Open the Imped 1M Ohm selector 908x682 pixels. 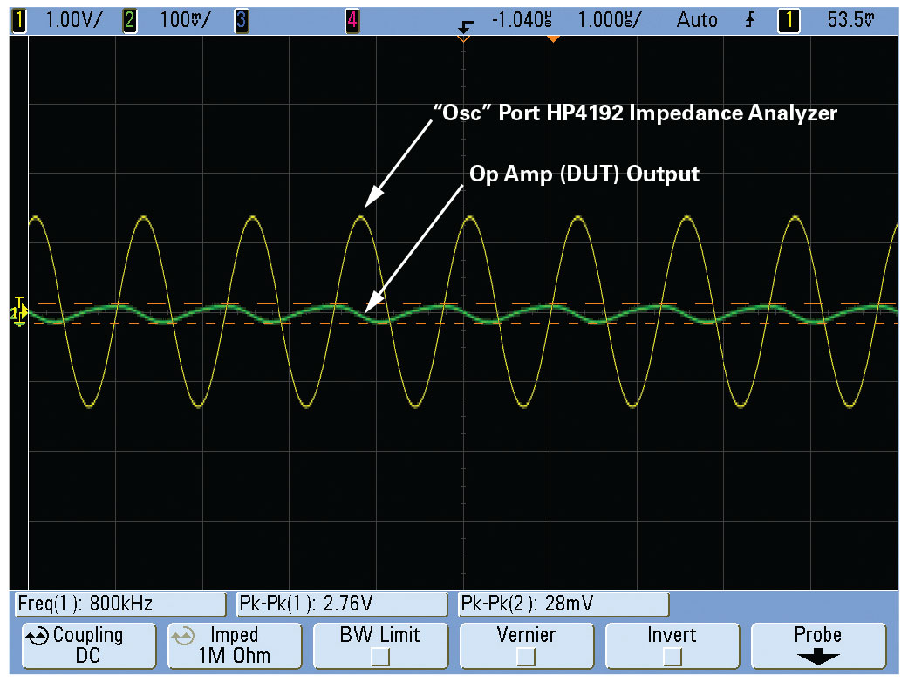[235, 645]
